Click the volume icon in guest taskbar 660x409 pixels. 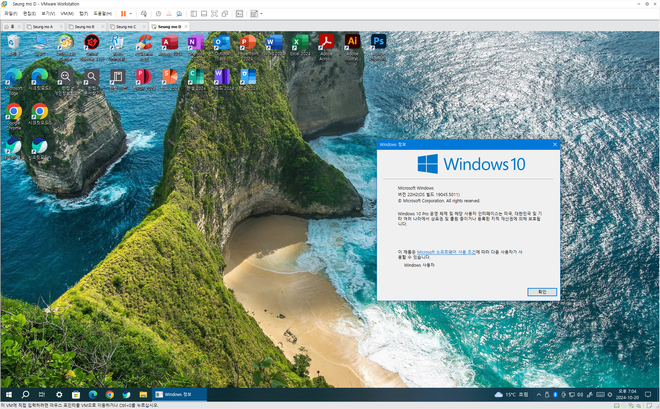[580, 395]
